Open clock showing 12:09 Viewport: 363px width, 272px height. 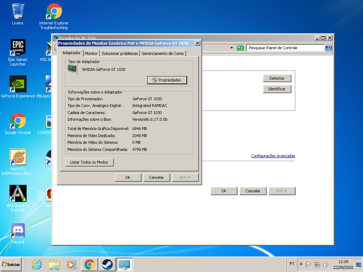click(x=343, y=264)
